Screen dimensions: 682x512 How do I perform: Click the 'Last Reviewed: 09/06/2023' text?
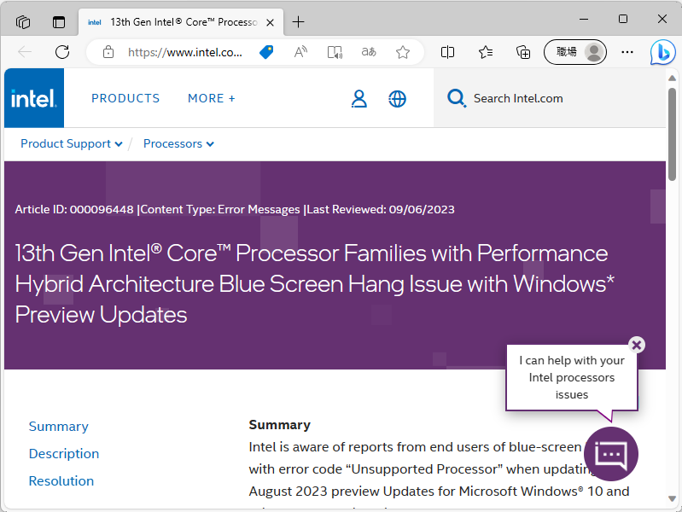381,209
